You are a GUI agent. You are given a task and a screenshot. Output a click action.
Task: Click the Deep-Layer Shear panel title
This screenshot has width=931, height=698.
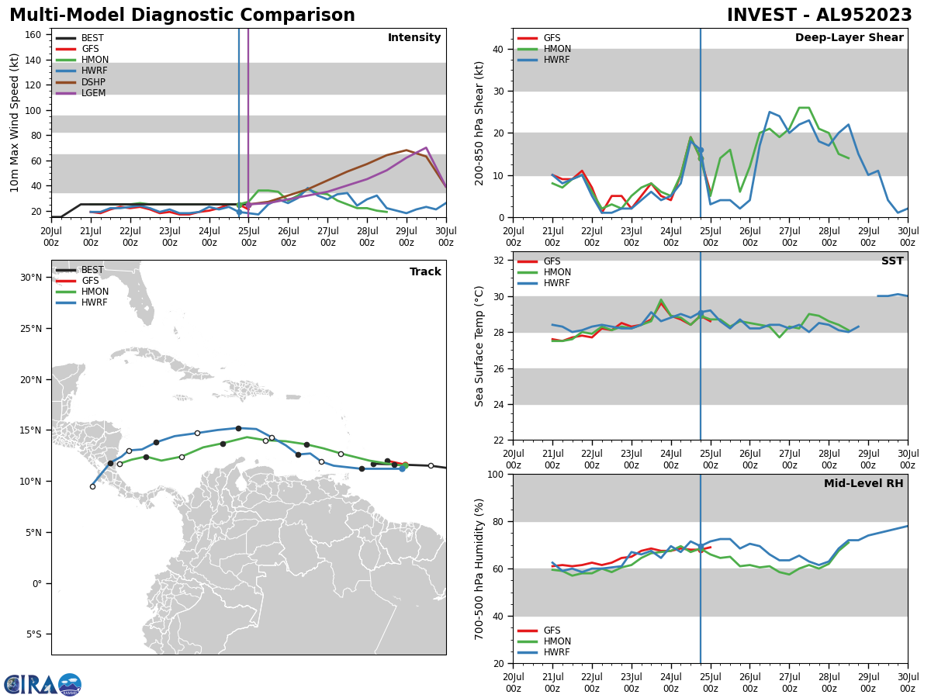849,38
